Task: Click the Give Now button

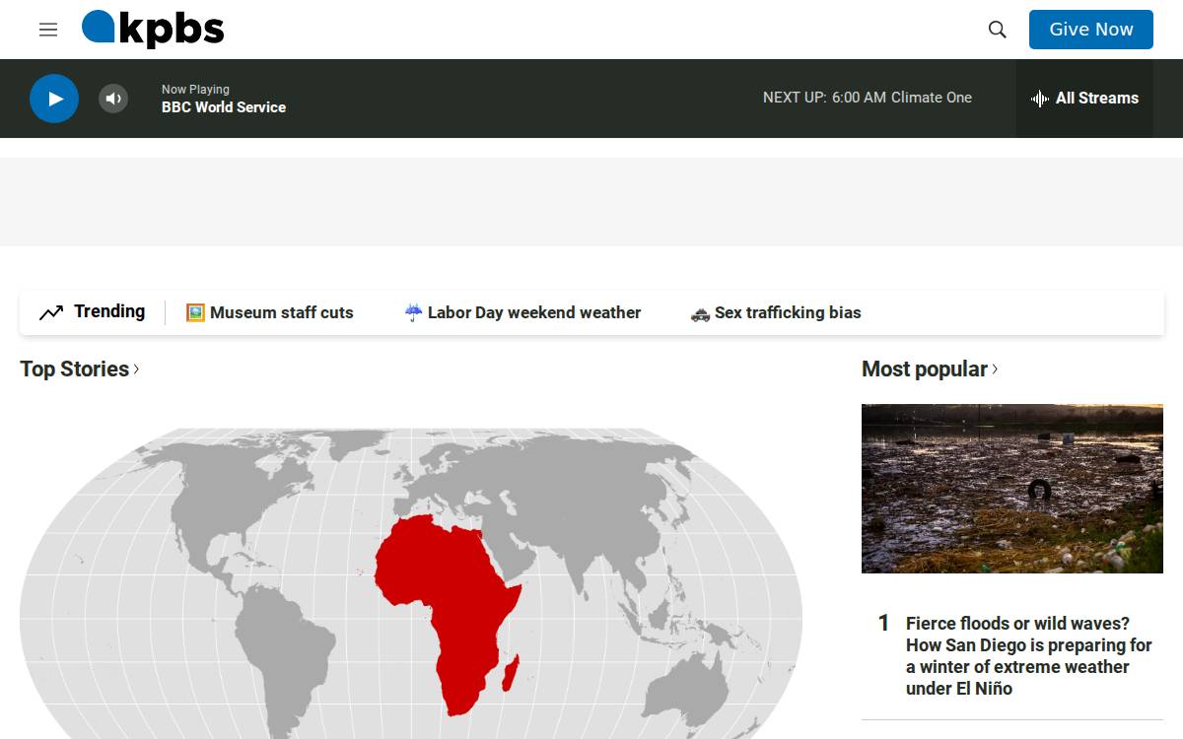Action: tap(1091, 30)
